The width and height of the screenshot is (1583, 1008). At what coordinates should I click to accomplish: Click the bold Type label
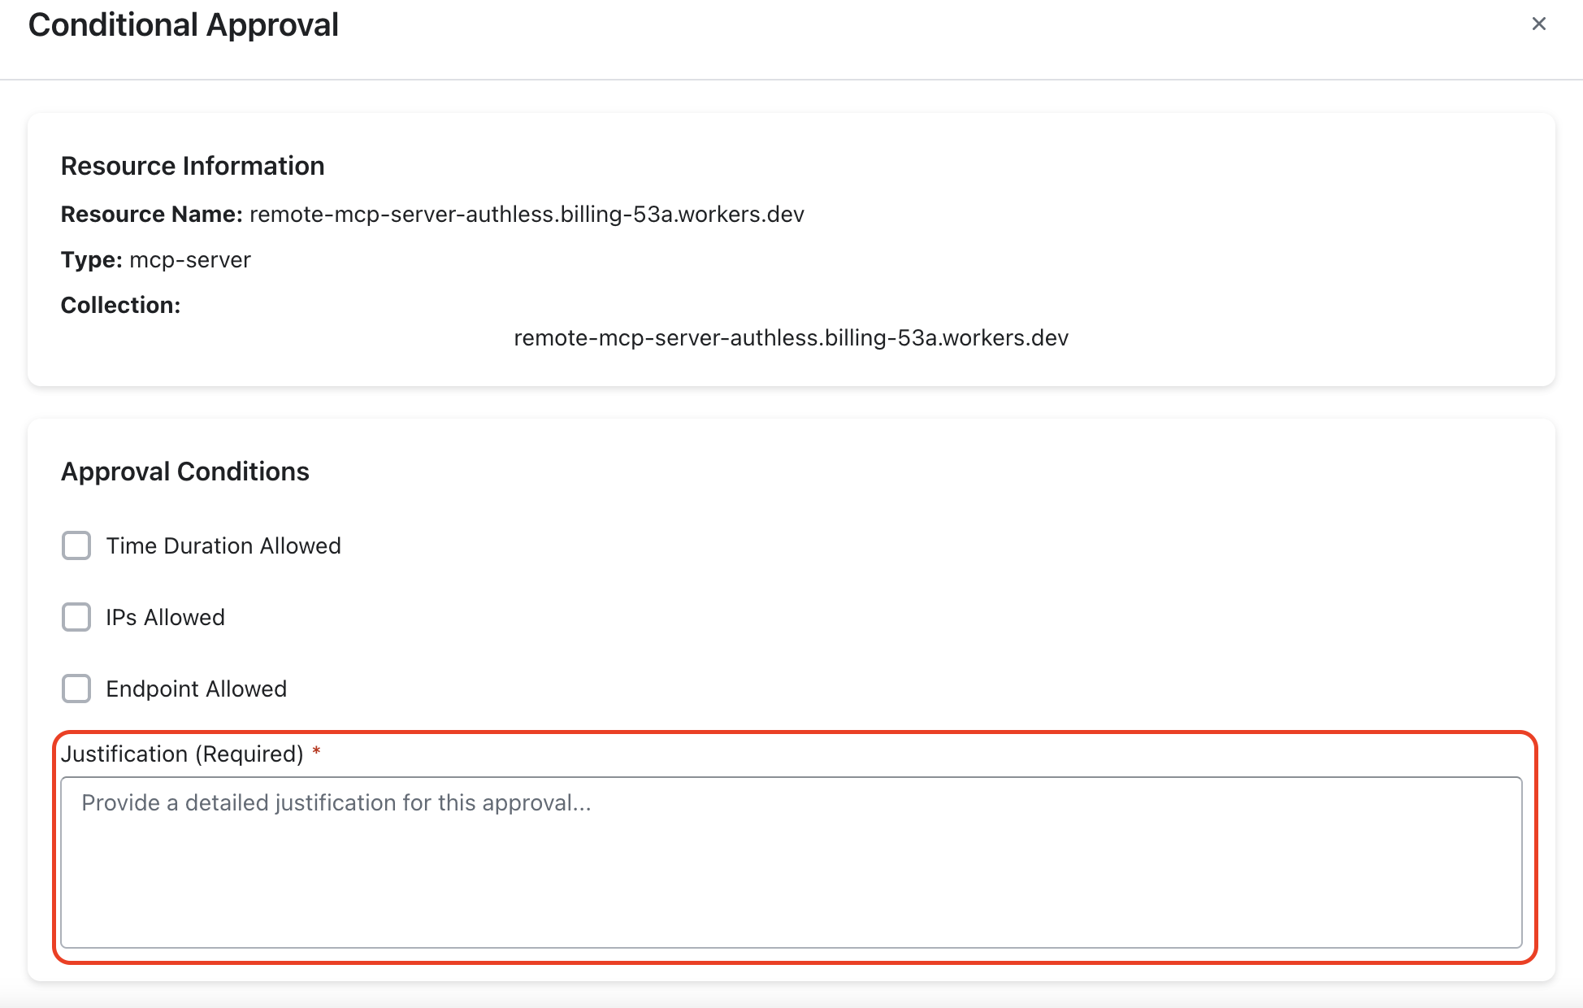coord(91,259)
